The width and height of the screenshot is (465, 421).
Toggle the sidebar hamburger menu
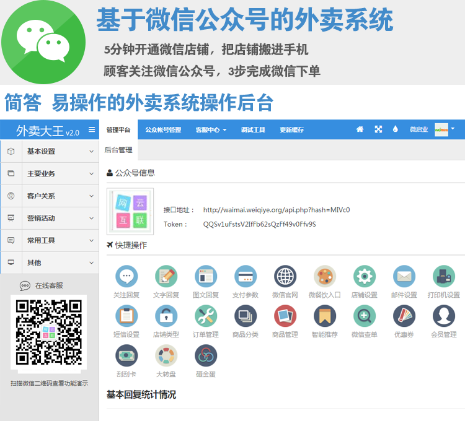point(92,129)
